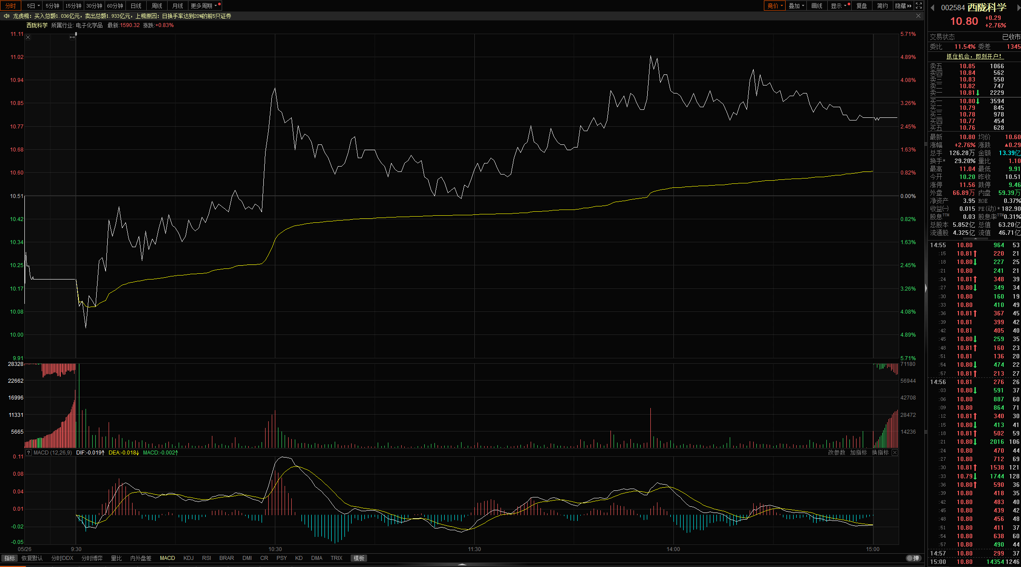The image size is (1021, 567).
Task: Toggle 简约 simple mode
Action: pos(882,6)
